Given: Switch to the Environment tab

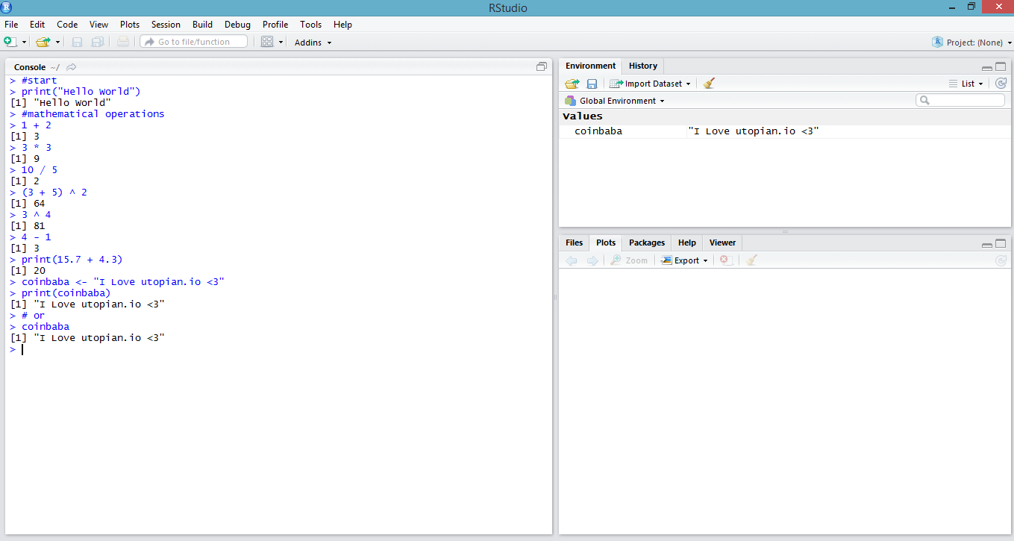Looking at the screenshot, I should (591, 66).
